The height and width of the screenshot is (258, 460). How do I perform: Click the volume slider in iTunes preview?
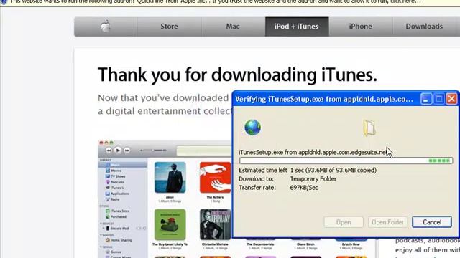point(153,150)
